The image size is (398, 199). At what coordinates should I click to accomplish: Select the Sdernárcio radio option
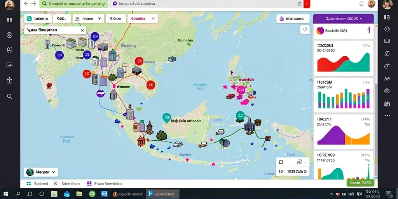(56, 183)
